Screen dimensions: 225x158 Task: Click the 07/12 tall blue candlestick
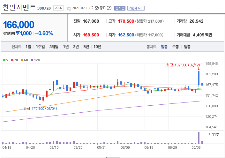(x=199, y=78)
